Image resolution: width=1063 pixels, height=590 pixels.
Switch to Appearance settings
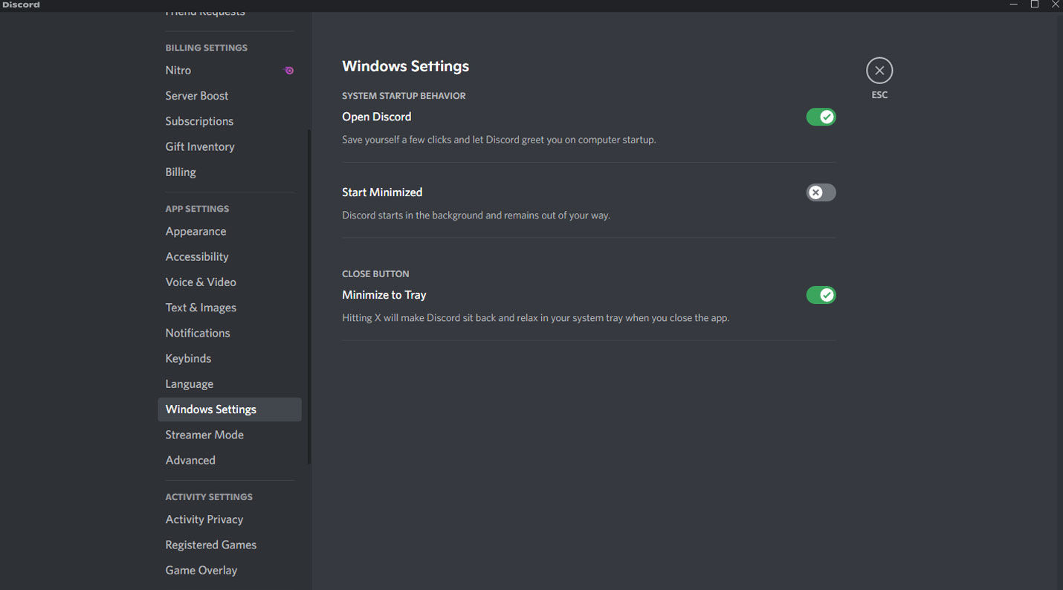(196, 231)
